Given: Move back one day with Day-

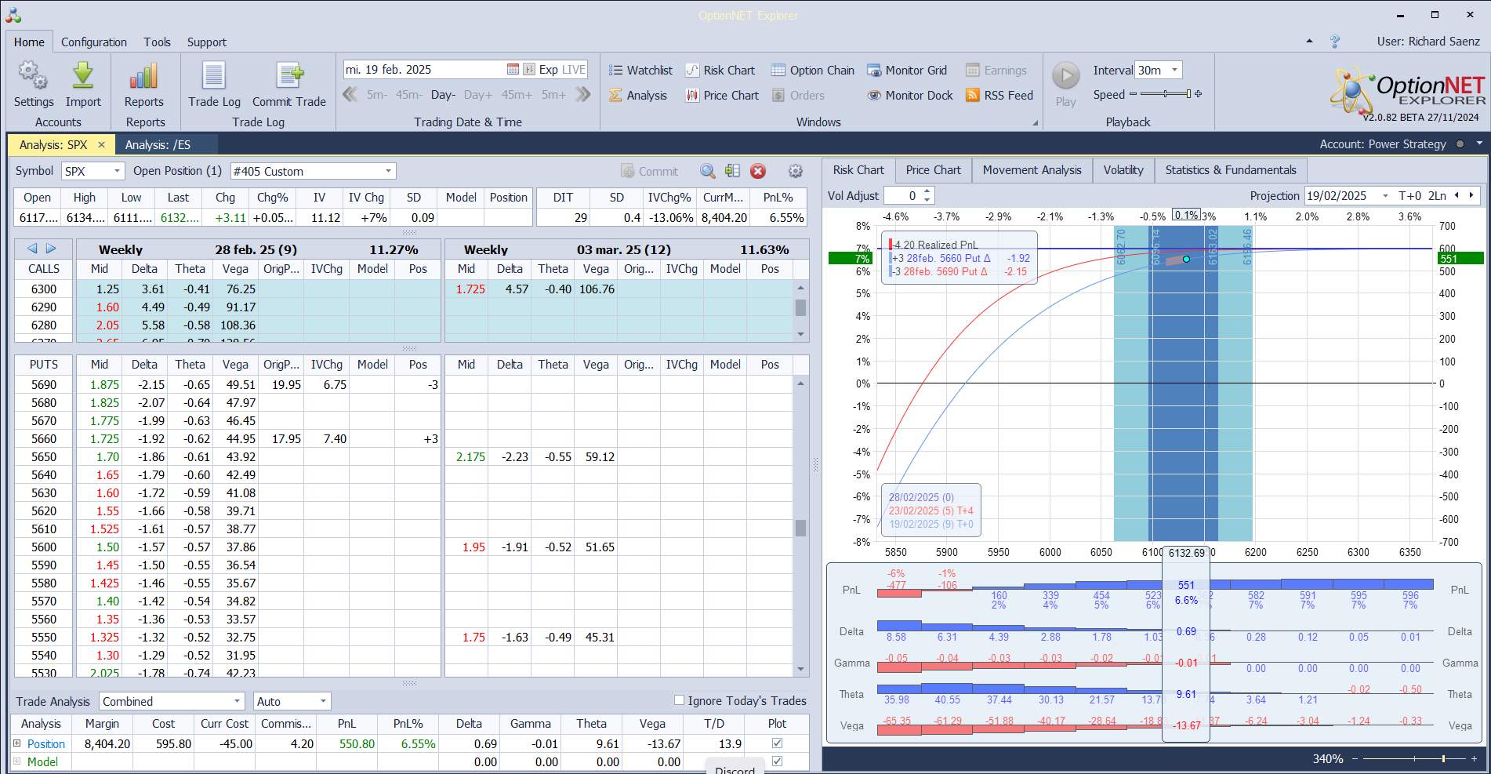Looking at the screenshot, I should [443, 95].
